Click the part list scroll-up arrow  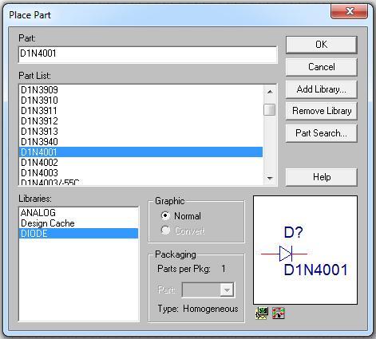270,92
